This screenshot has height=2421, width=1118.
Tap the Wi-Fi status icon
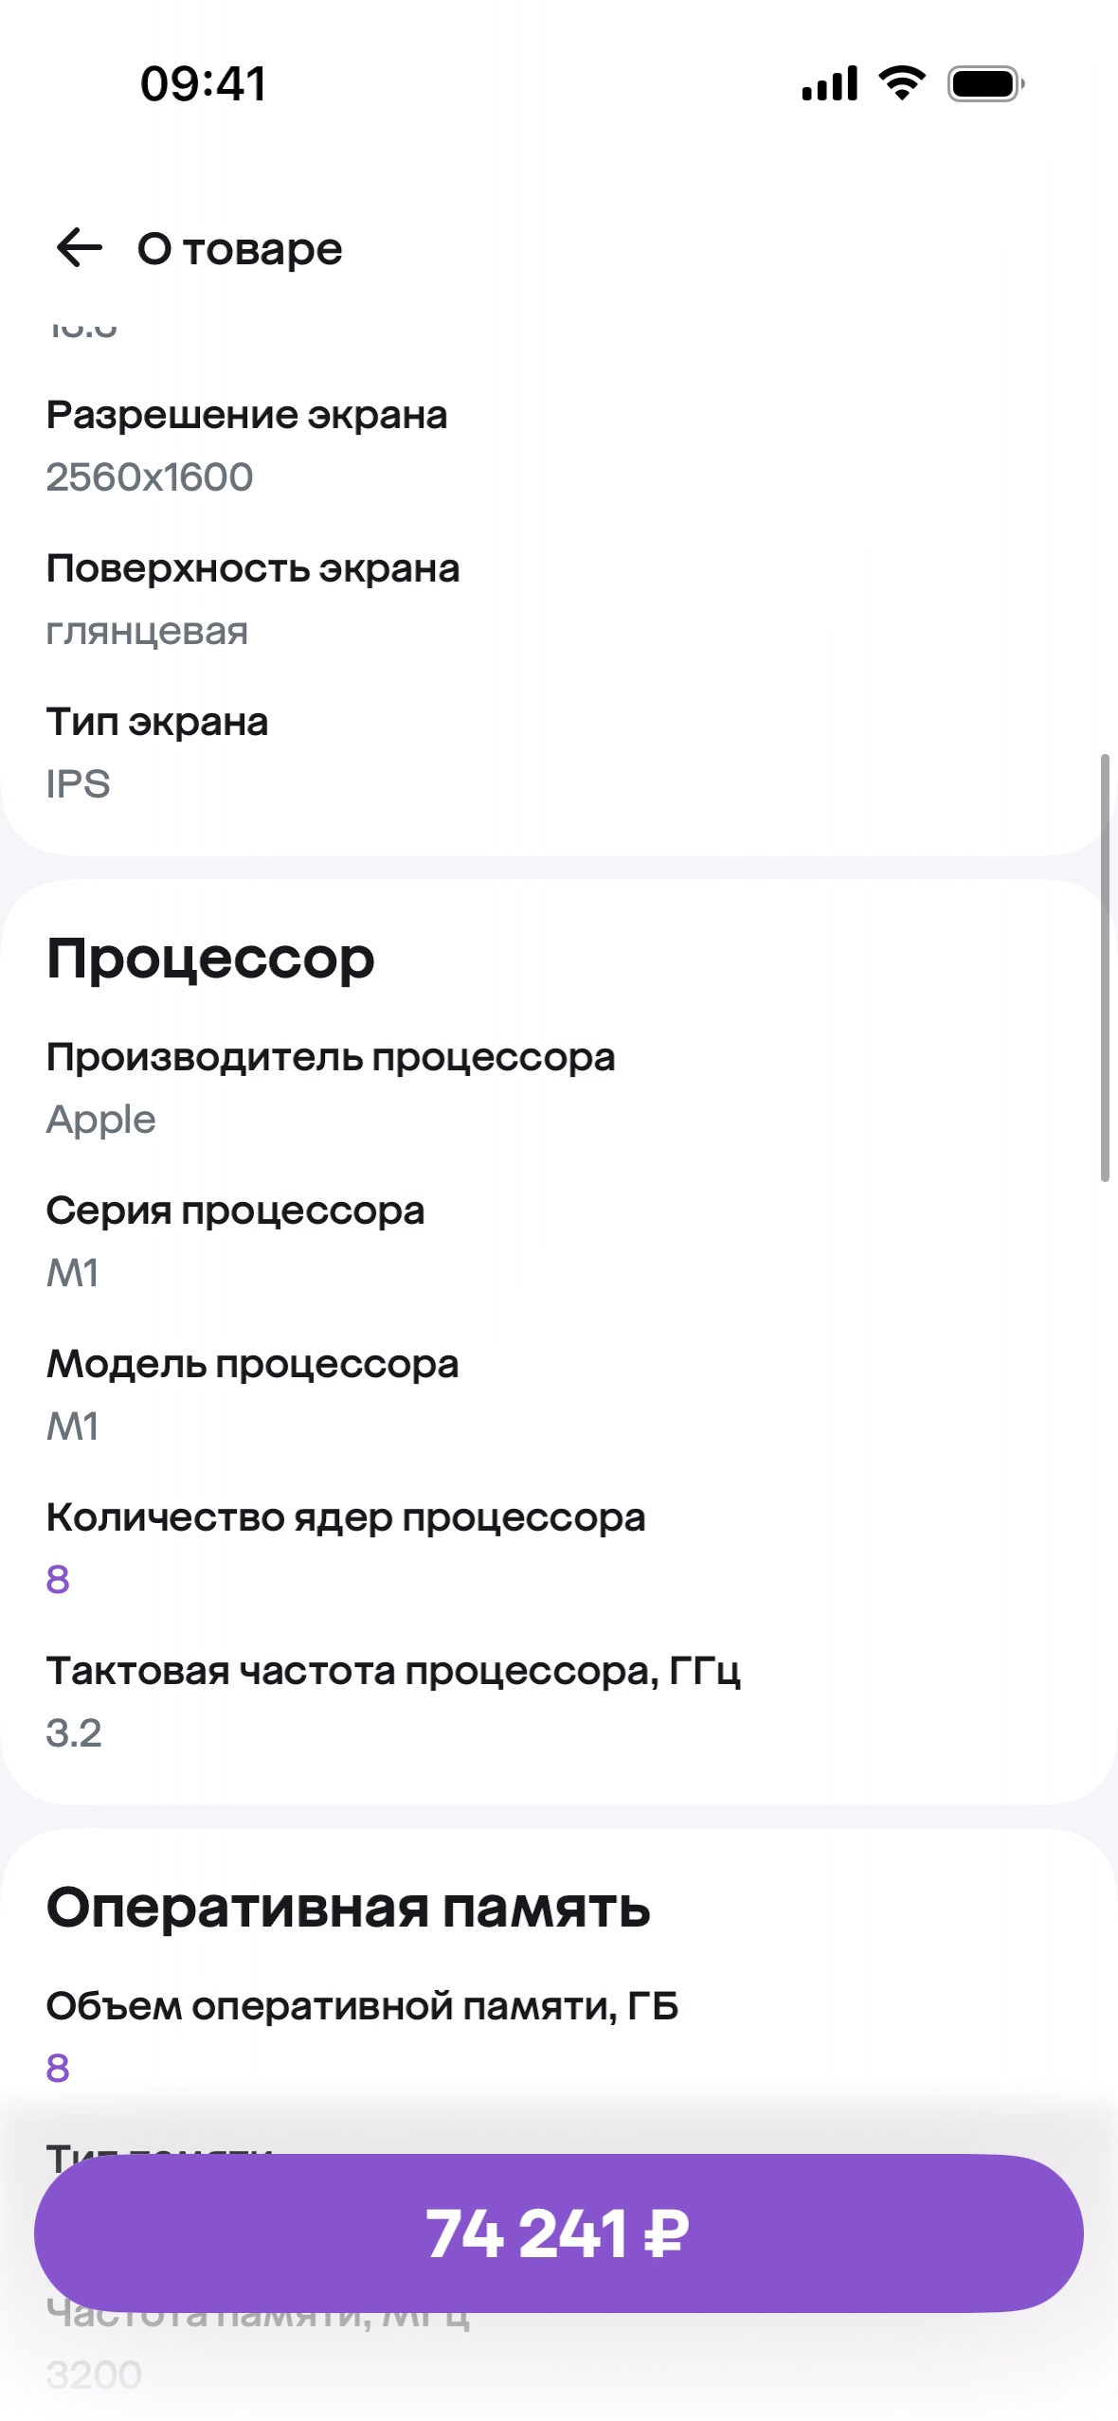(902, 83)
